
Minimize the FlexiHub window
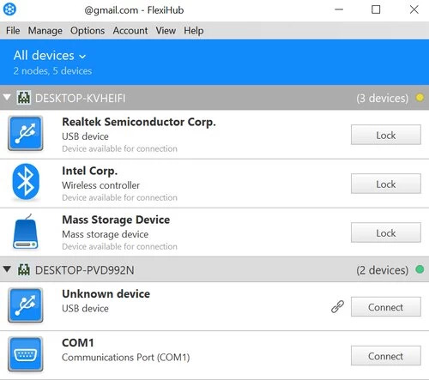point(339,9)
